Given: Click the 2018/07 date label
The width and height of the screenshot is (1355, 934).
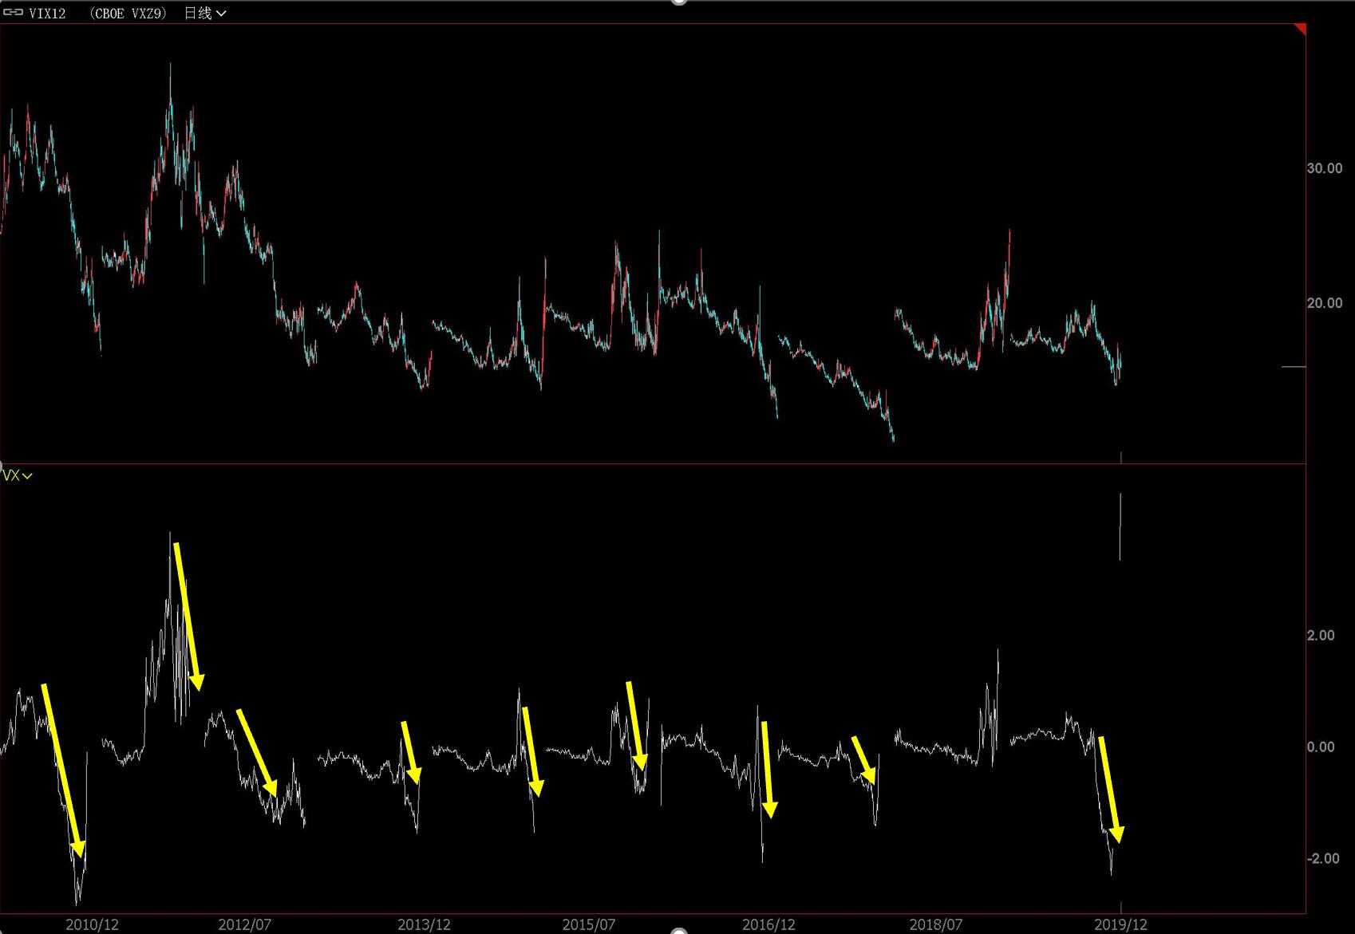Looking at the screenshot, I should [x=935, y=924].
